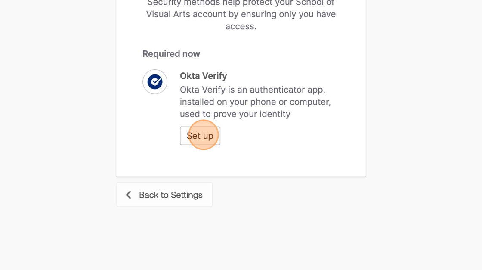Click the word "Verify" in the bold heading
Image resolution: width=482 pixels, height=270 pixels.
pos(215,76)
